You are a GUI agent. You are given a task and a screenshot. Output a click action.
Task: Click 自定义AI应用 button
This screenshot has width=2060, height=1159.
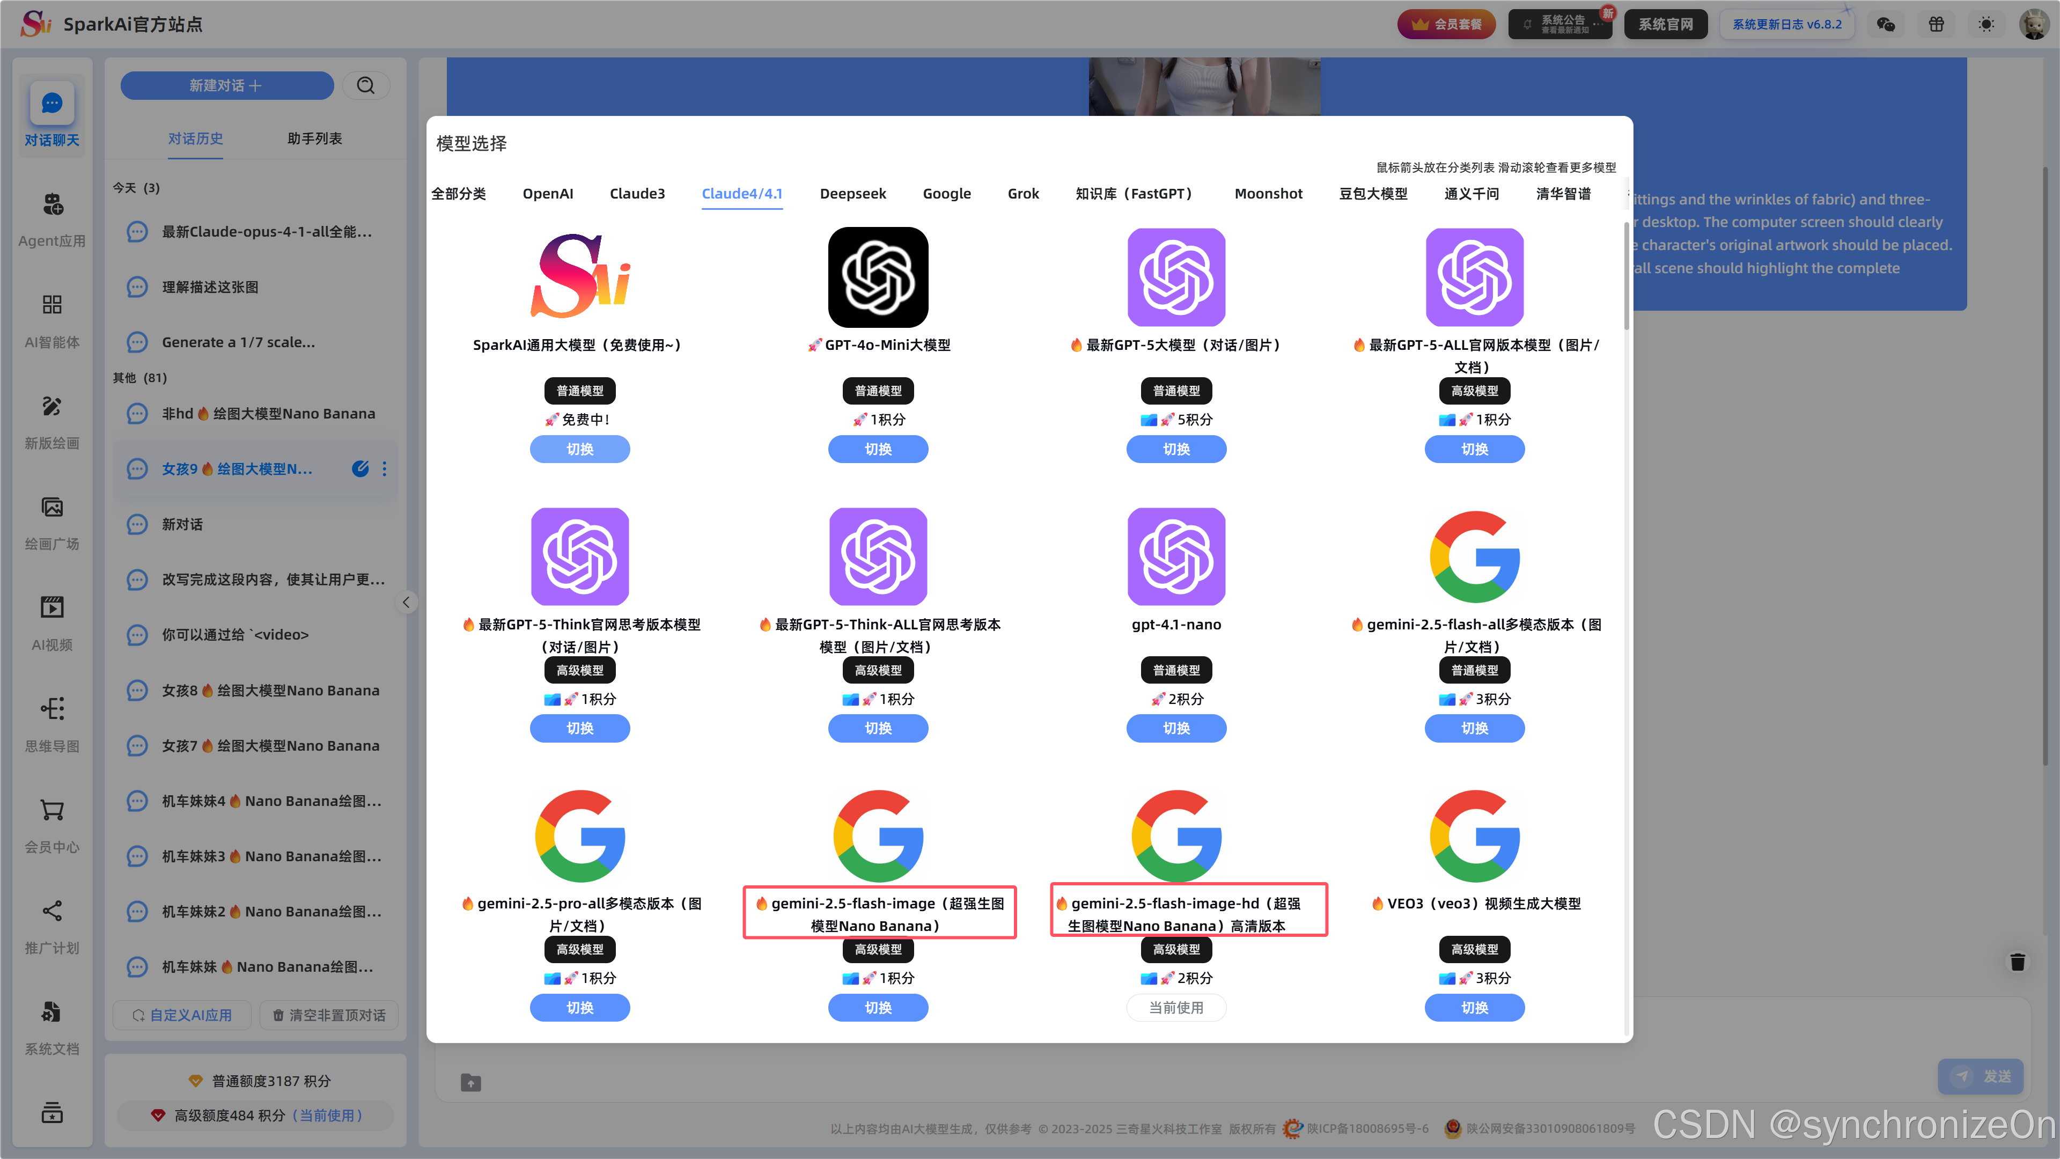click(182, 1015)
